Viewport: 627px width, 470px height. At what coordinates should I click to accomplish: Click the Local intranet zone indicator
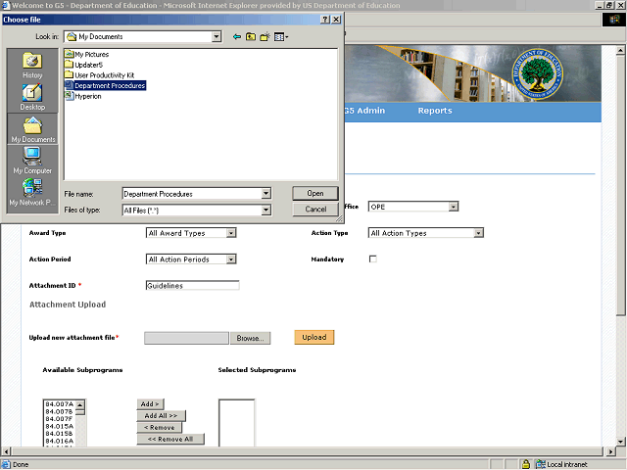tap(561, 464)
